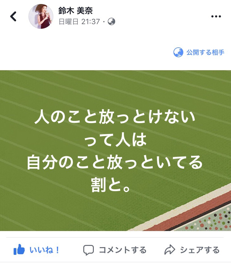Tap the post text line 自分のこと放っといてる
The image size is (231, 270).
click(x=115, y=162)
